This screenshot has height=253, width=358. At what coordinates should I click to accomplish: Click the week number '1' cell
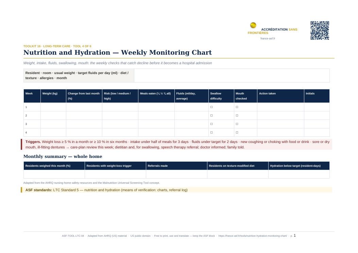(32, 107)
